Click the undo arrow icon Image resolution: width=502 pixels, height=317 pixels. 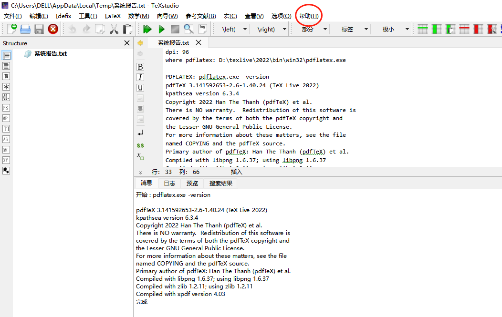pos(73,29)
